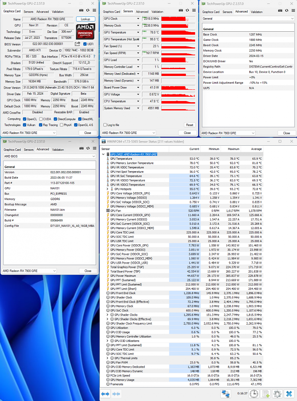
Task: Enable the PhysX checkbox
Action: (61, 125)
